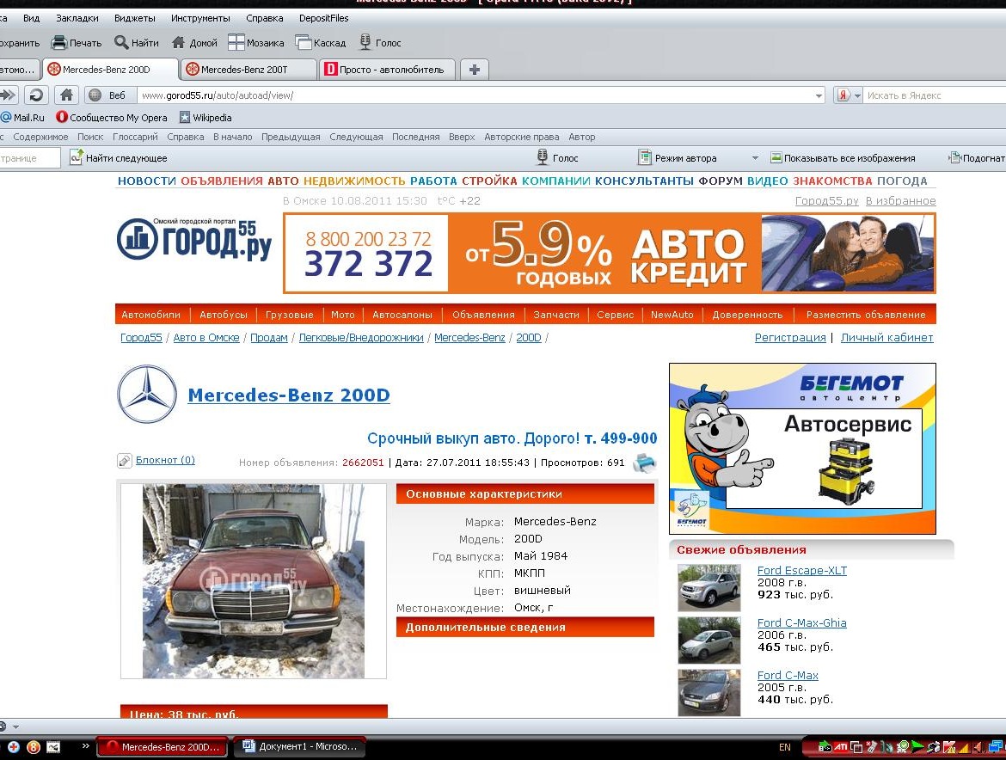Image resolution: width=1006 pixels, height=760 pixels.
Task: Click the Личный кабинет link
Action: click(x=886, y=338)
